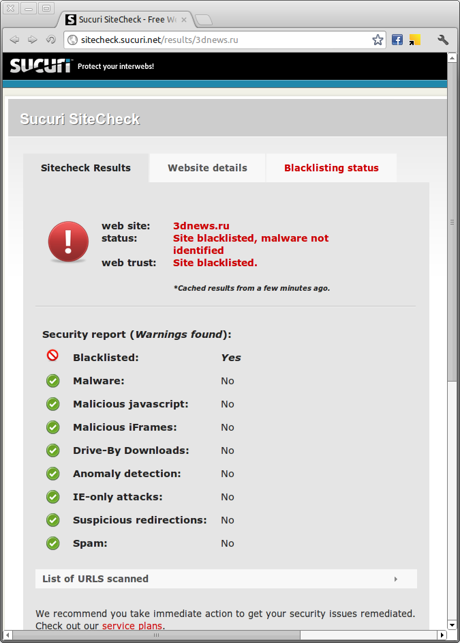Click the green check beside Malware
Viewport: 460px width, 643px height.
click(52, 381)
